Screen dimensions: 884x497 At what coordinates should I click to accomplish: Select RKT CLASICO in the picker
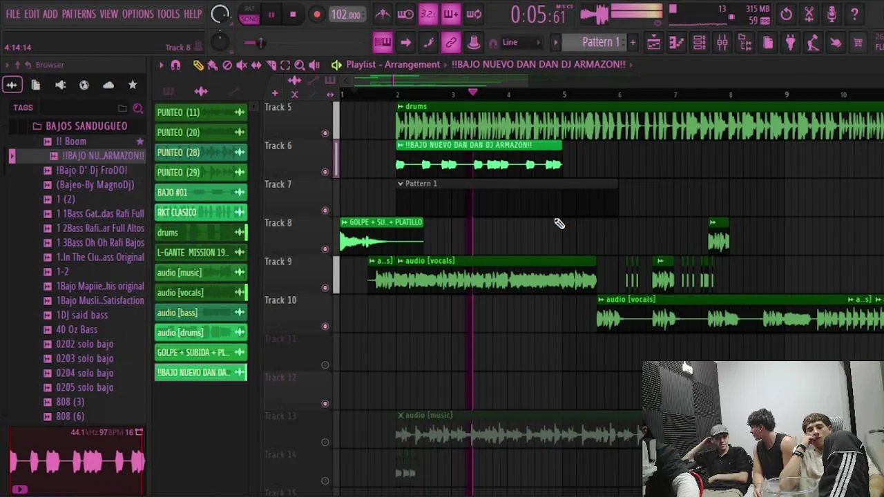pyautogui.click(x=201, y=213)
